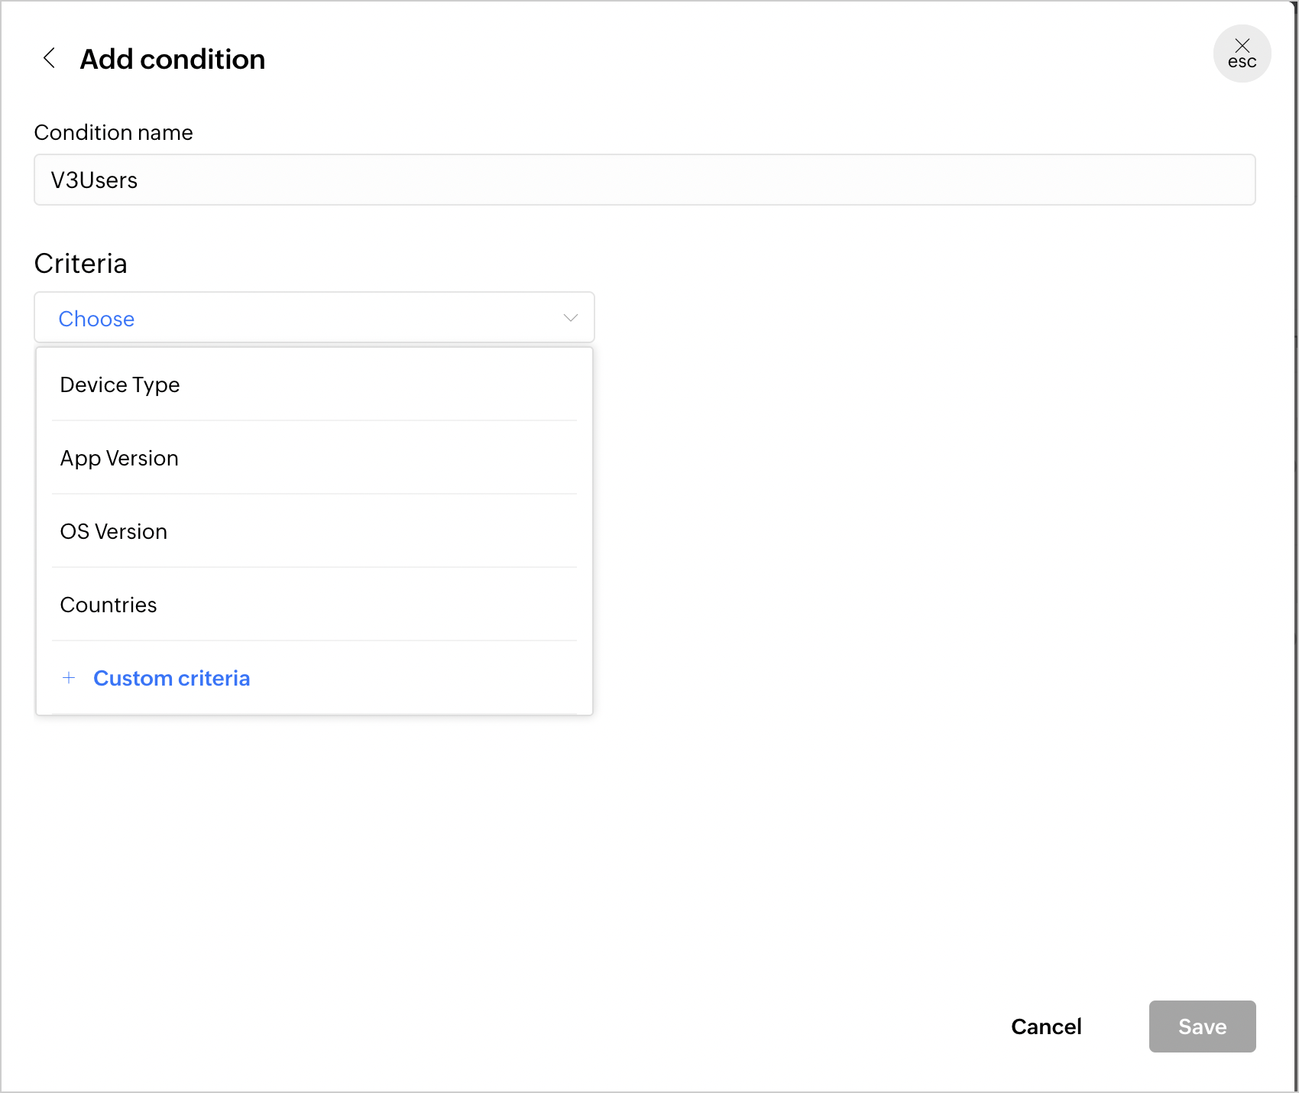This screenshot has width=1299, height=1093.
Task: Close the dialog with the X icon
Action: point(1242,46)
